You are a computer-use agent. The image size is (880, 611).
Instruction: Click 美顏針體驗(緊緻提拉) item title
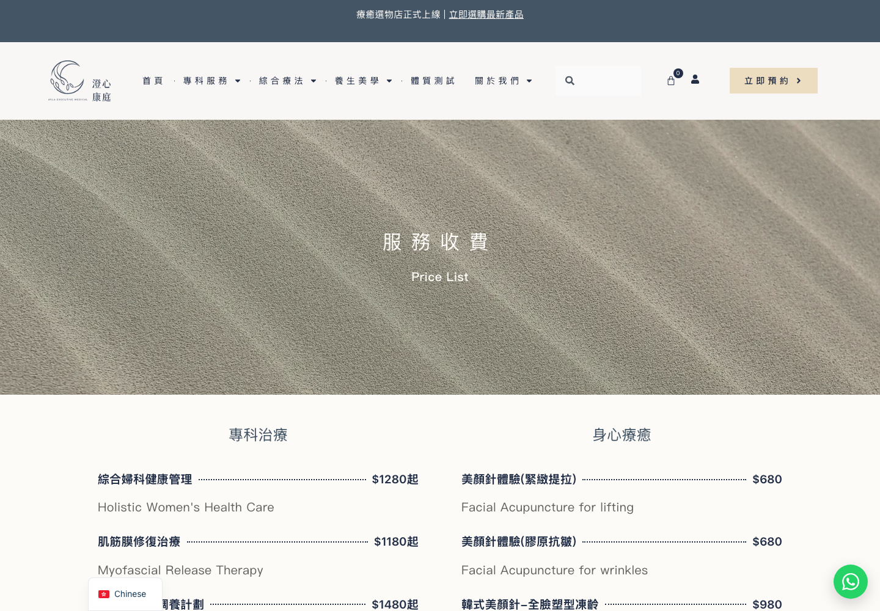tap(519, 480)
